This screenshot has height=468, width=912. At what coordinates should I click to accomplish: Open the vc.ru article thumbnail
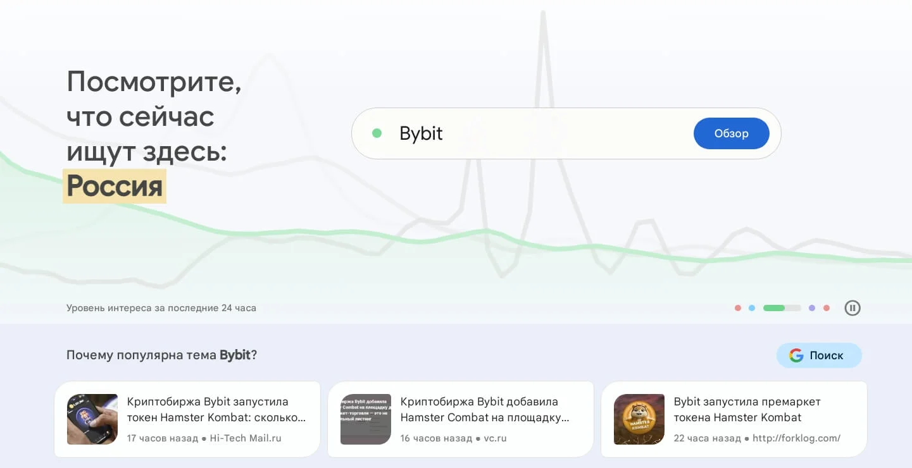pos(366,419)
